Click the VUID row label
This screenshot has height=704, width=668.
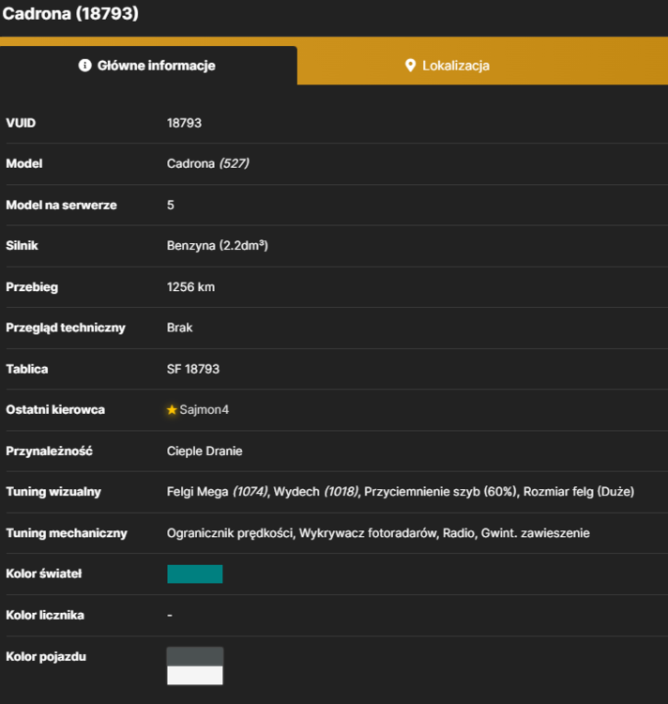pos(21,123)
